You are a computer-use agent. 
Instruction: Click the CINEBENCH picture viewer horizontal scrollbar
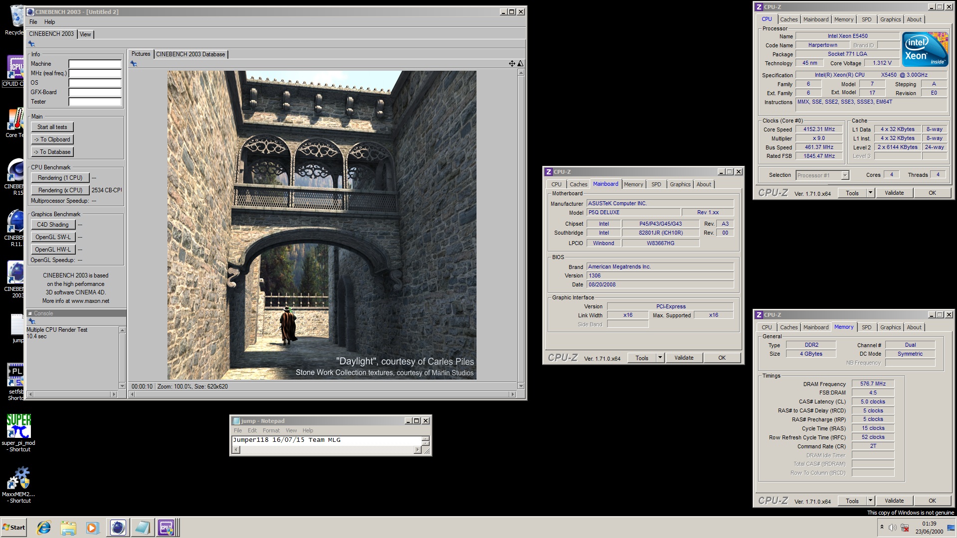(322, 394)
